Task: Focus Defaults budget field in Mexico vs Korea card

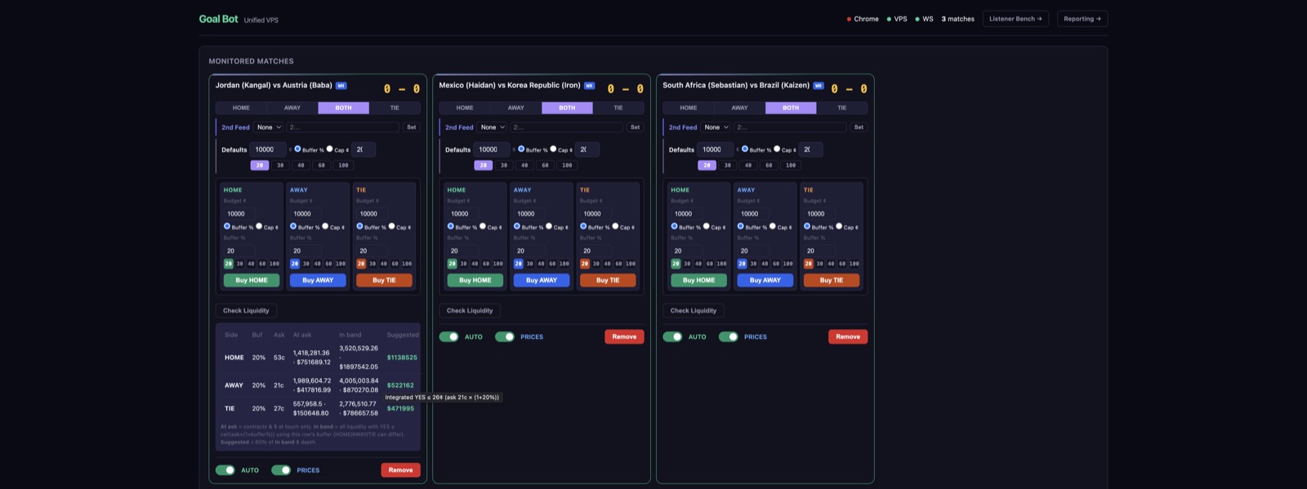Action: (x=492, y=149)
